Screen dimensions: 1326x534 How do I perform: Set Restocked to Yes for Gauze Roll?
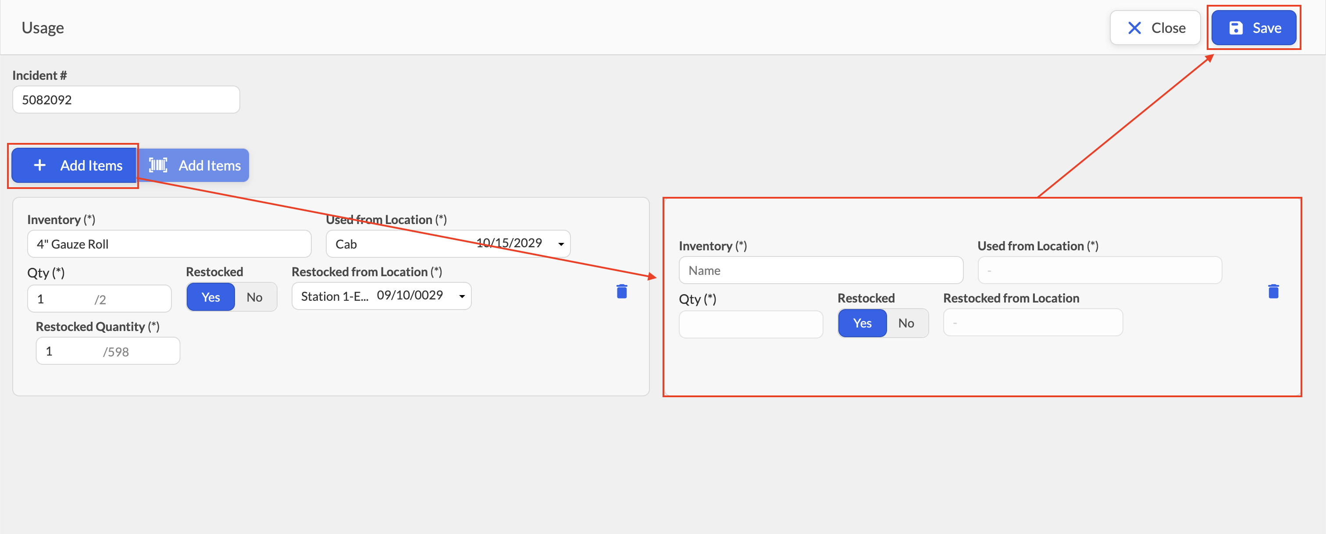coord(210,297)
